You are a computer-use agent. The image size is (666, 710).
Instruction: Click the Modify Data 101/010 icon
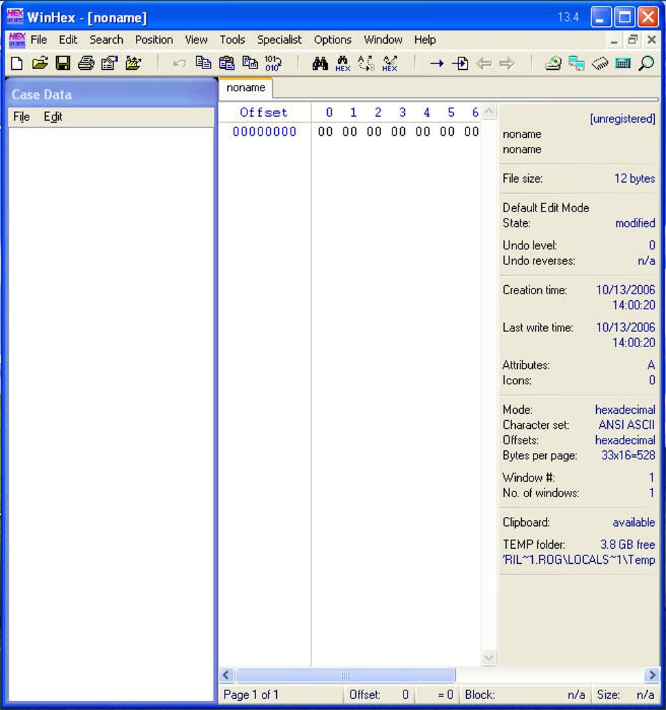click(273, 63)
